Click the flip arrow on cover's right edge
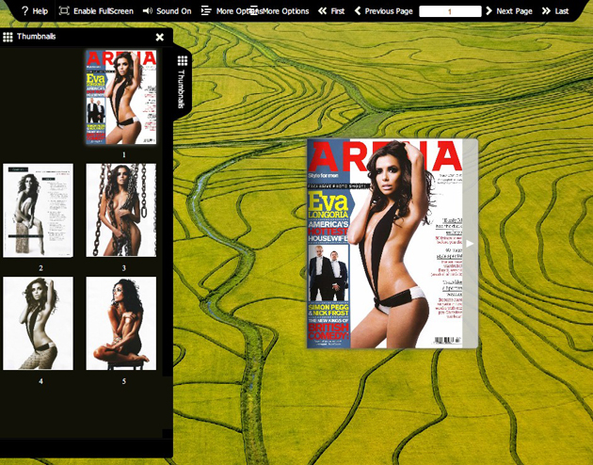The height and width of the screenshot is (465, 593). point(470,244)
